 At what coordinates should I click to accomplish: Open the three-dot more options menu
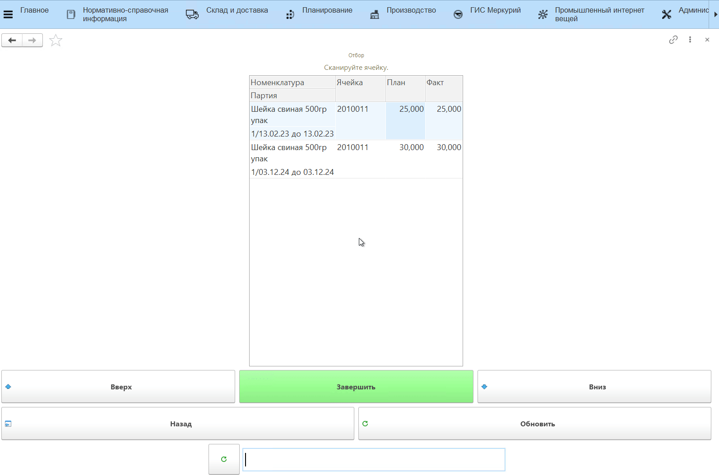[x=690, y=40]
